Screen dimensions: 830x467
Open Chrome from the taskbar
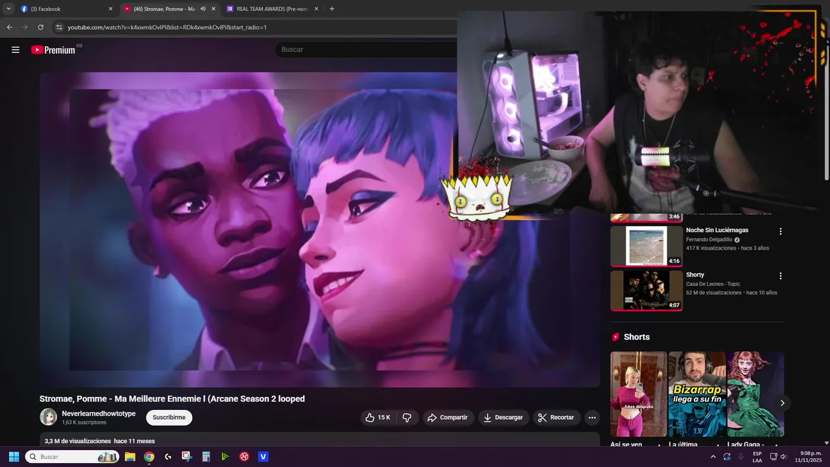pos(149,457)
